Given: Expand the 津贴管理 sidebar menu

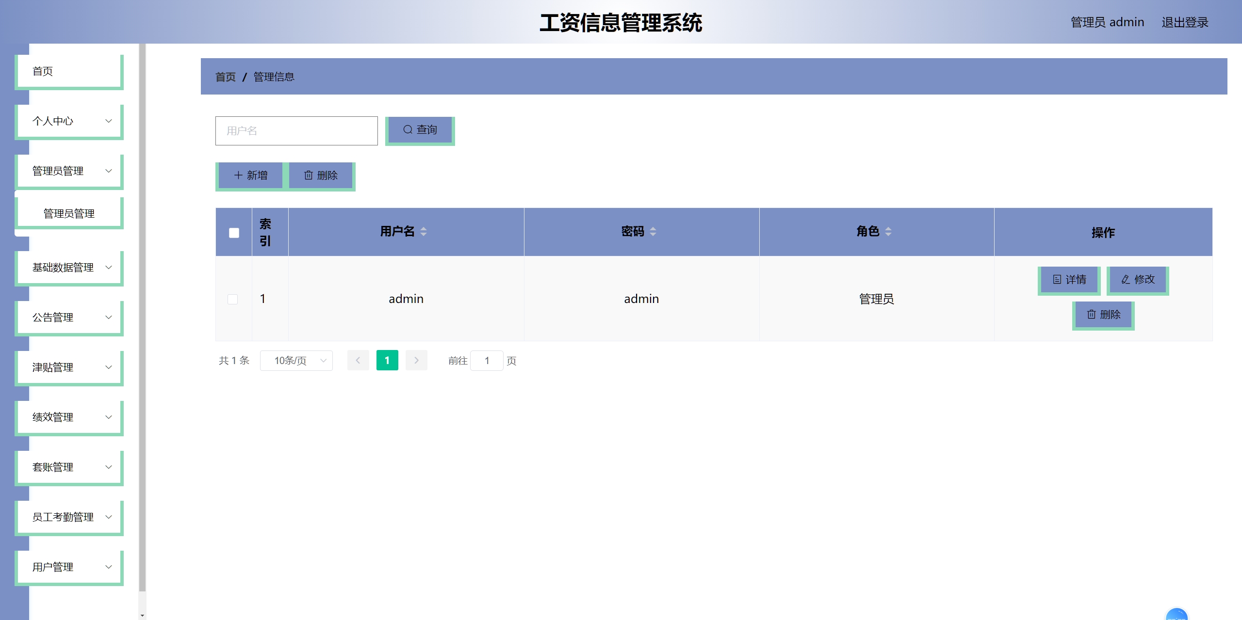Looking at the screenshot, I should click(69, 368).
